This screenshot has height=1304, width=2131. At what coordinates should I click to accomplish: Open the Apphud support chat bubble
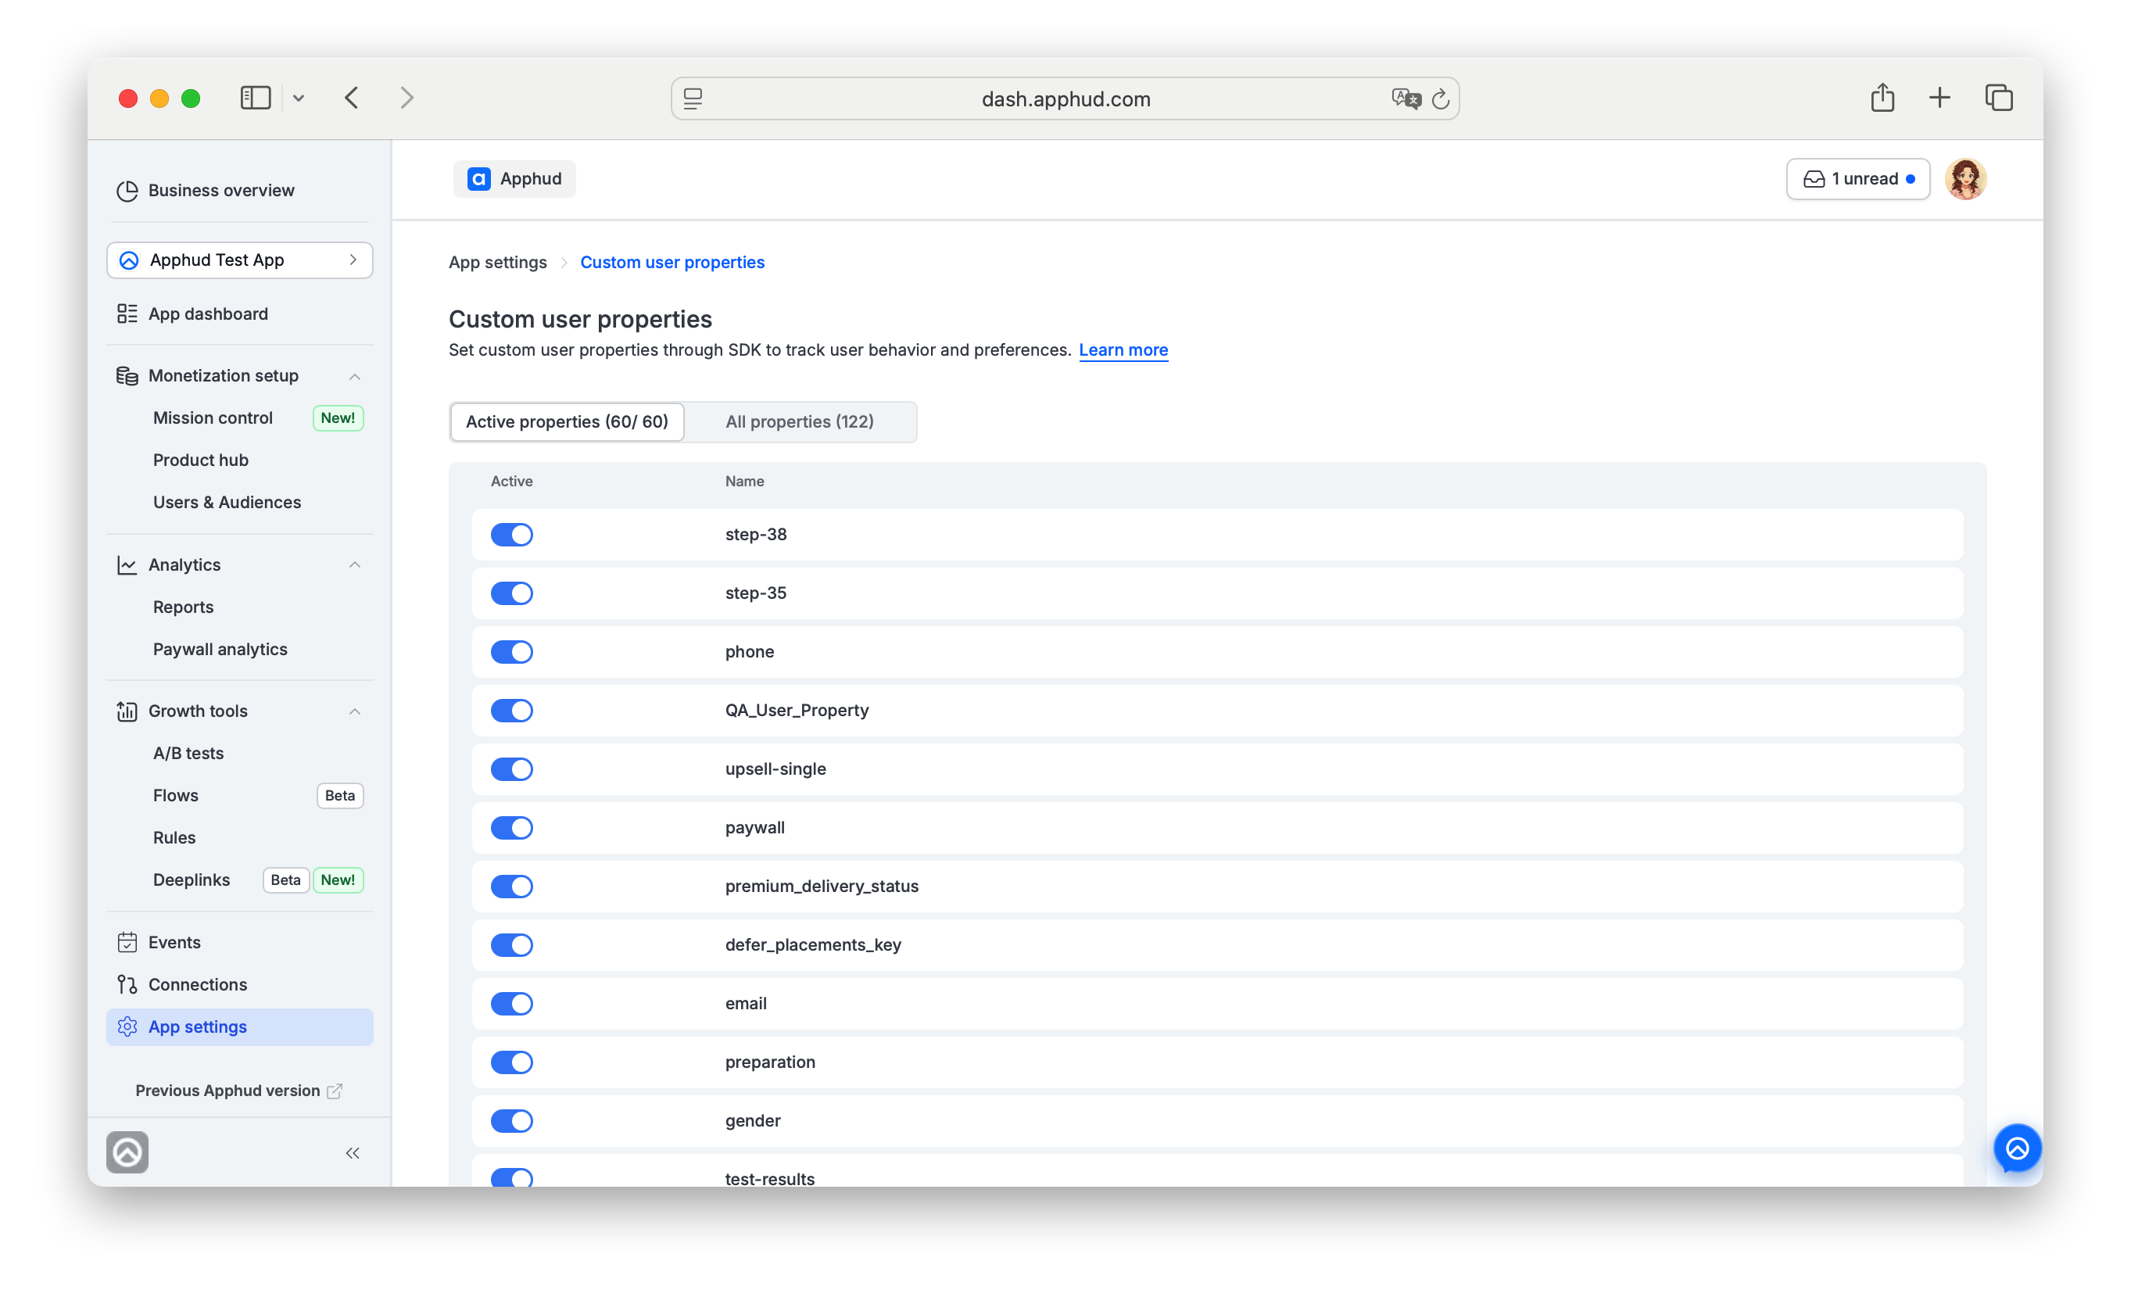(2017, 1148)
